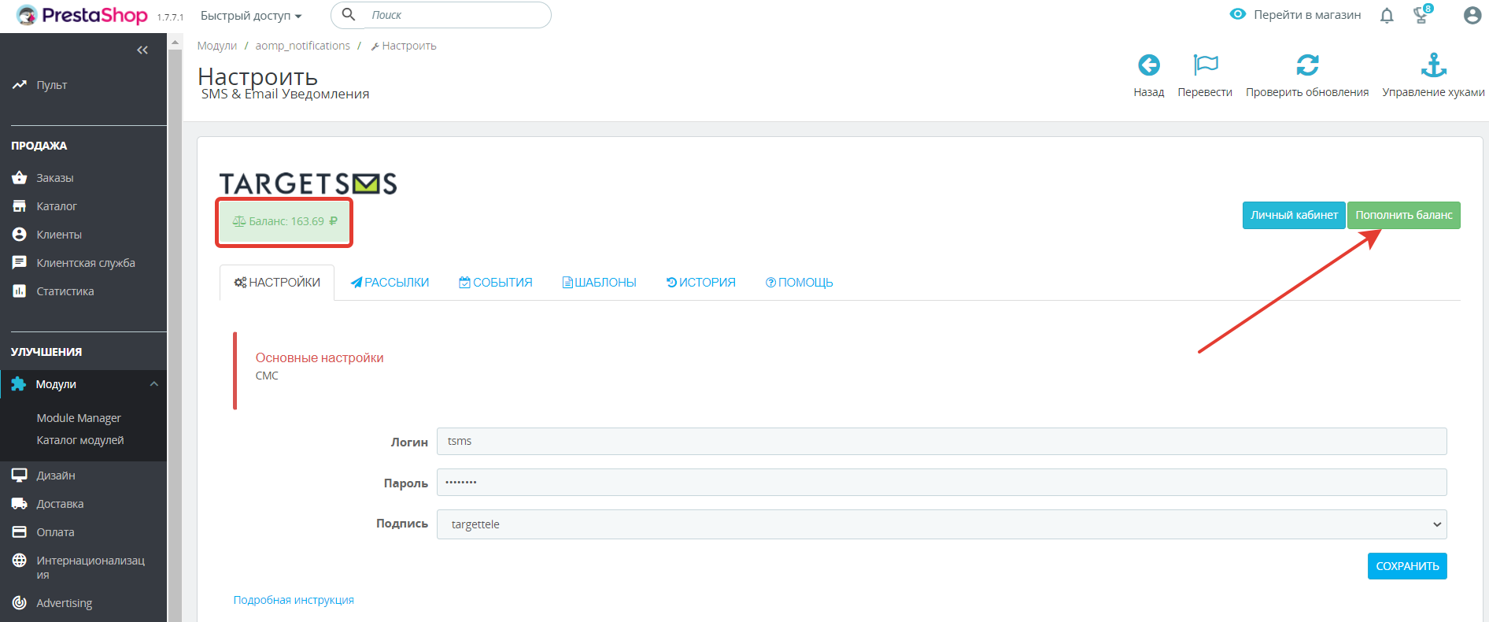Viewport: 1489px width, 622px height.
Task: Click the Модули puzzle icon
Action: (x=19, y=384)
